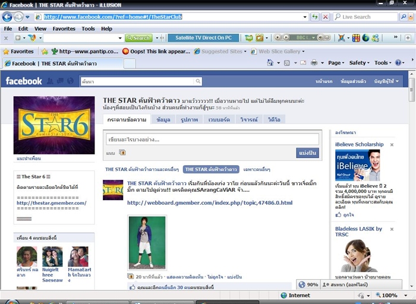Select เฉพาะคนอื่นๆ wall filter
The height and width of the screenshot is (304, 416).
click(x=257, y=169)
